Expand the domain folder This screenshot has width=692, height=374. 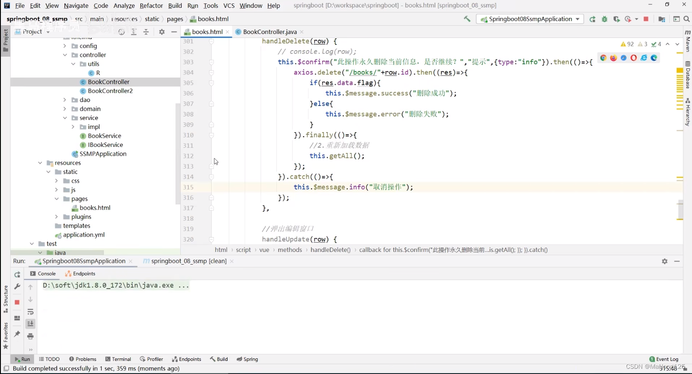click(x=65, y=109)
